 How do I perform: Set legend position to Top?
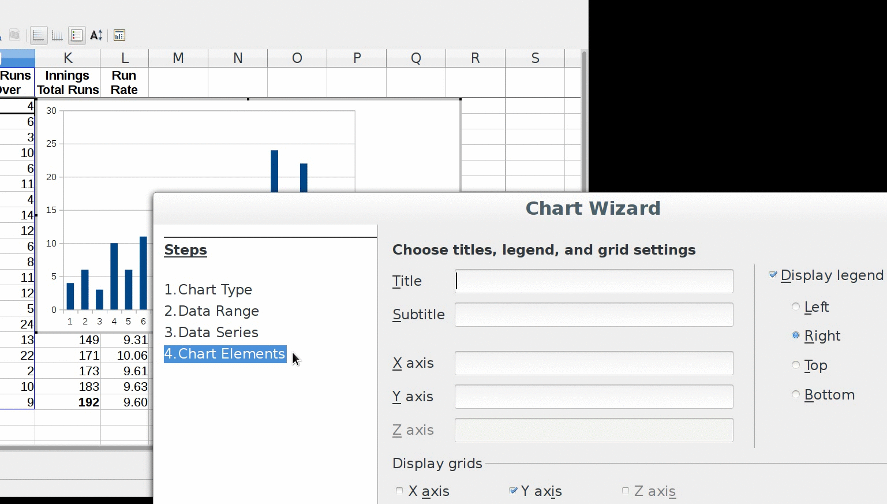tap(796, 365)
